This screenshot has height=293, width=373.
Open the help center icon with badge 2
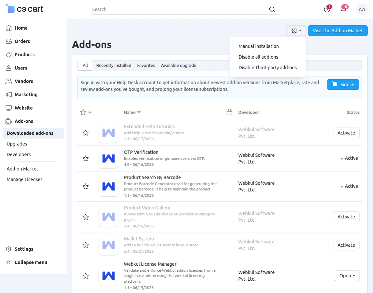[327, 9]
